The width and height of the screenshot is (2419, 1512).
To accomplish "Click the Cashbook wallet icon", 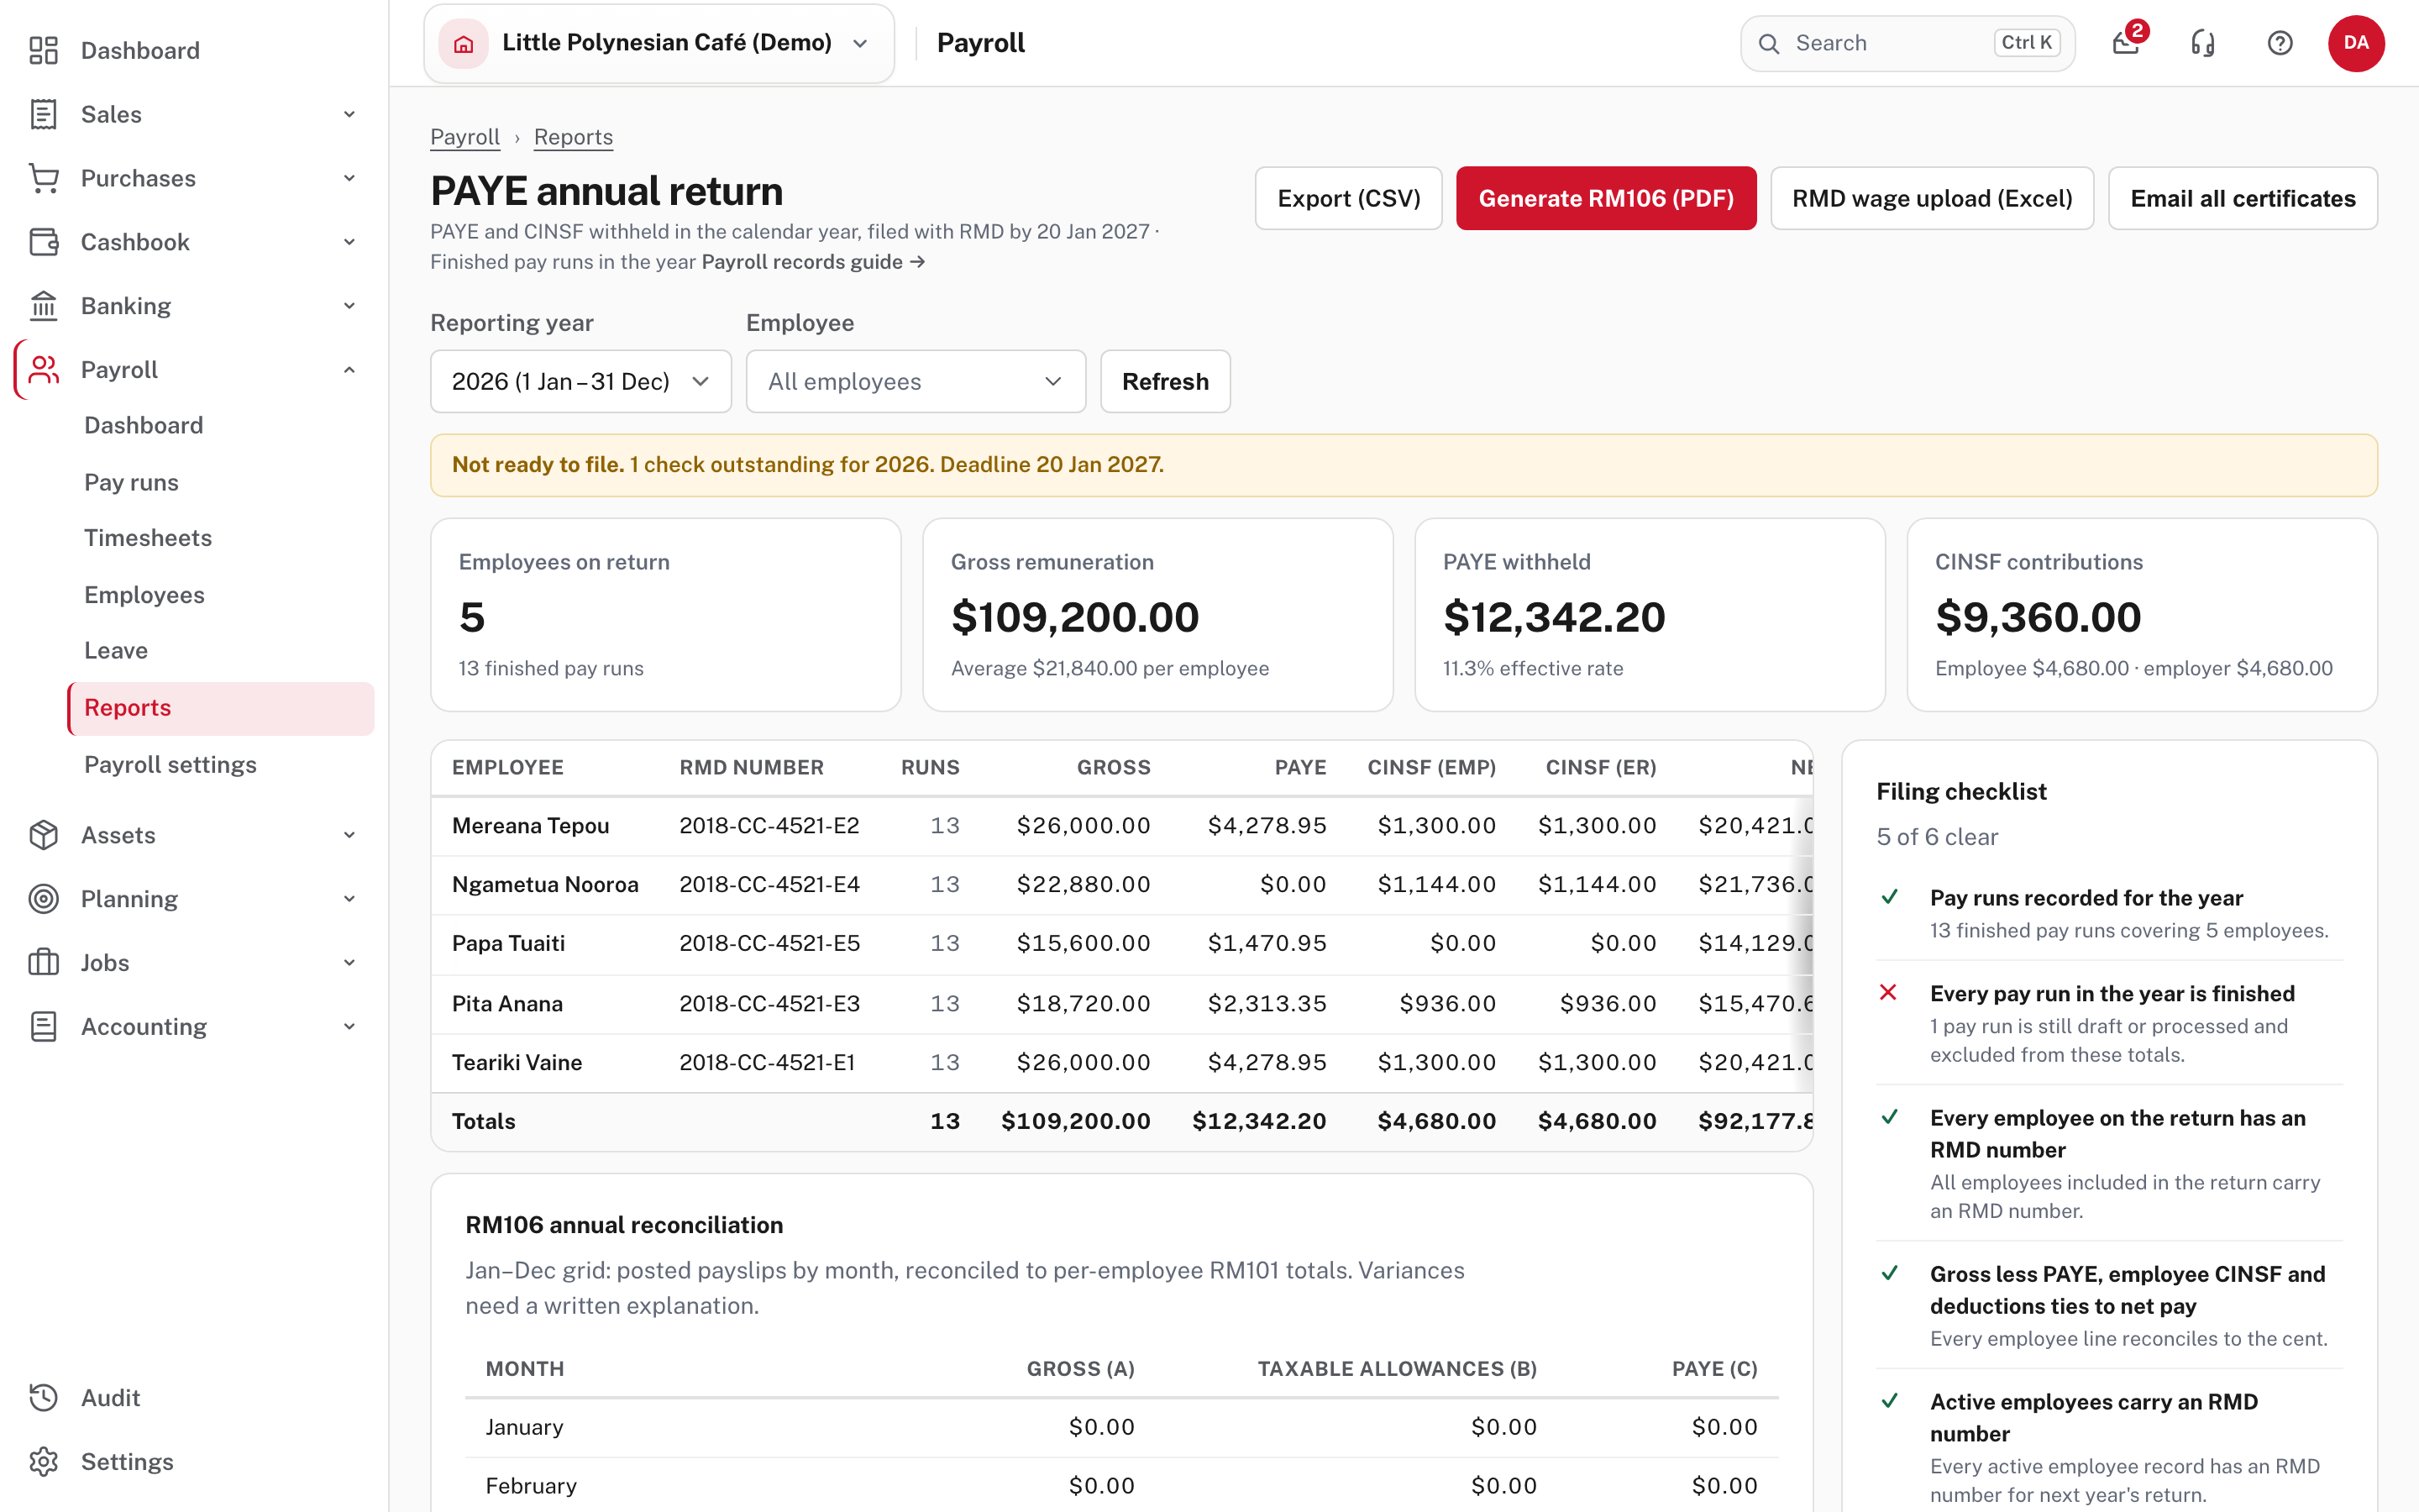I will point(43,242).
